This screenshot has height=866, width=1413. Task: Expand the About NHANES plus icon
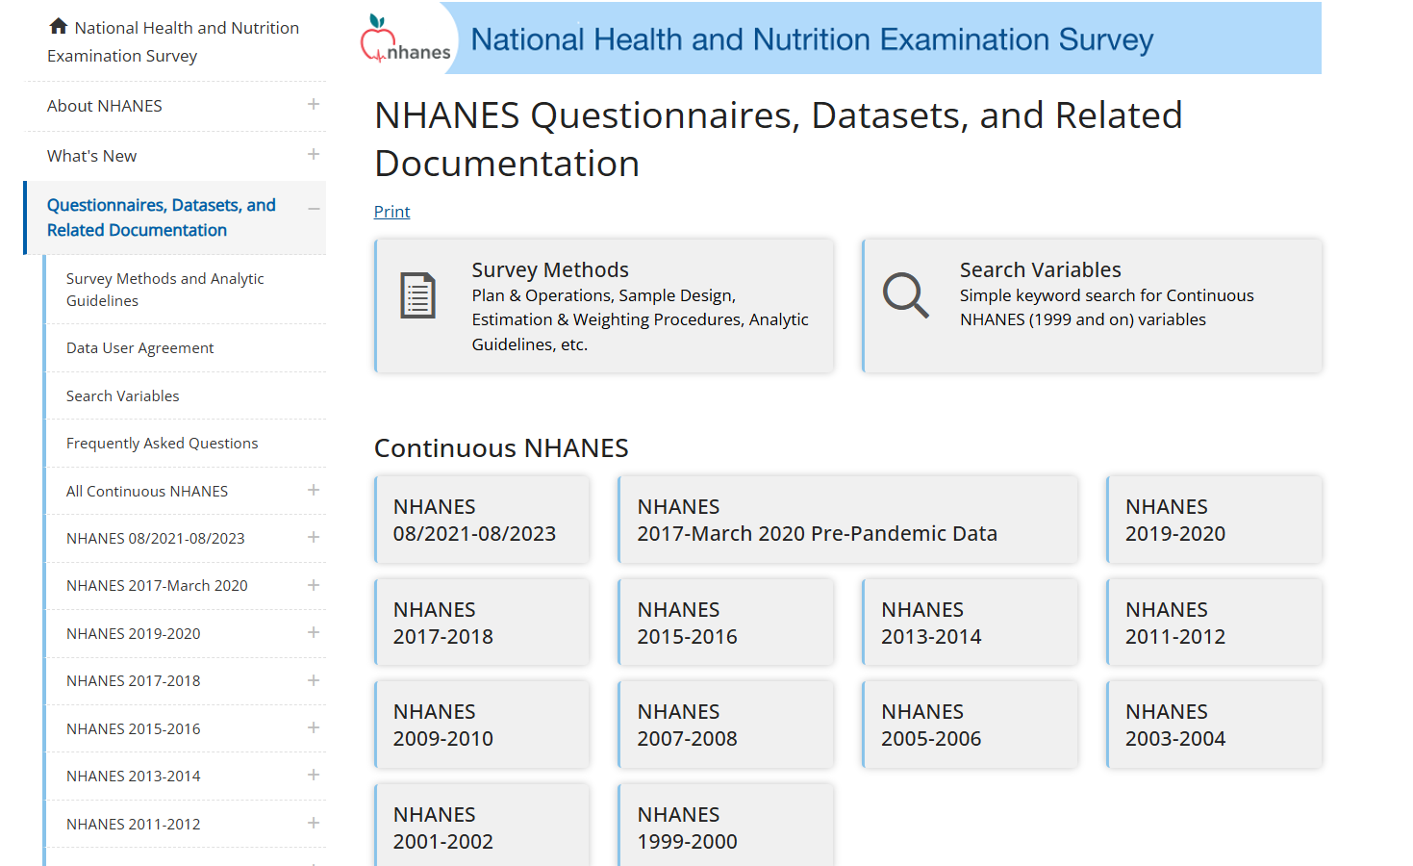314,104
